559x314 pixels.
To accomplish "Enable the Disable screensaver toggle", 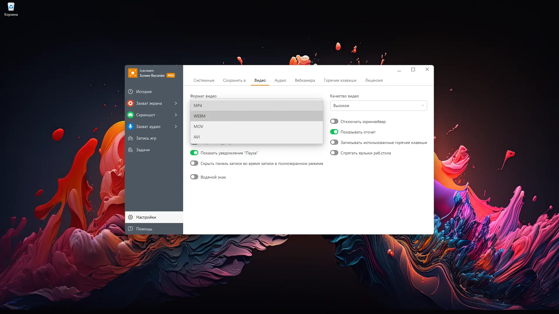I will click(334, 122).
